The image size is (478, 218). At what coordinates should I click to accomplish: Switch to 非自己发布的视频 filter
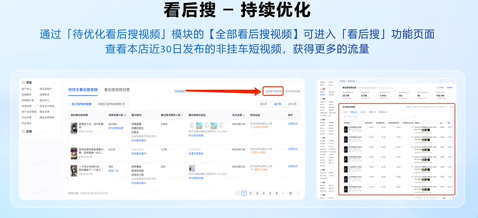tap(109, 104)
